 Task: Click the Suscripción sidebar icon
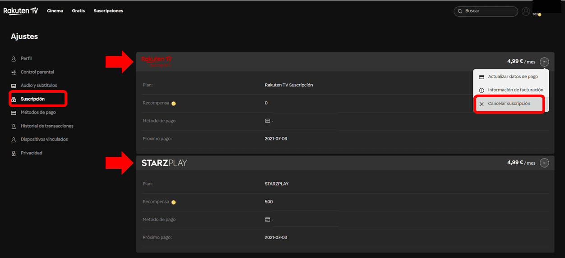coord(14,99)
